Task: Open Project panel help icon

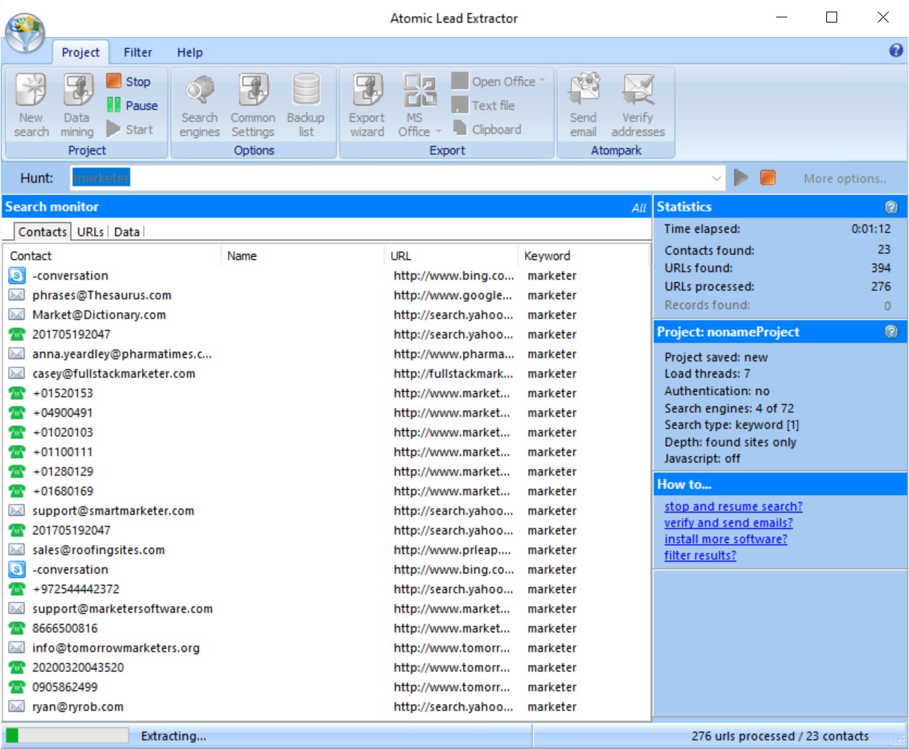Action: point(892,332)
